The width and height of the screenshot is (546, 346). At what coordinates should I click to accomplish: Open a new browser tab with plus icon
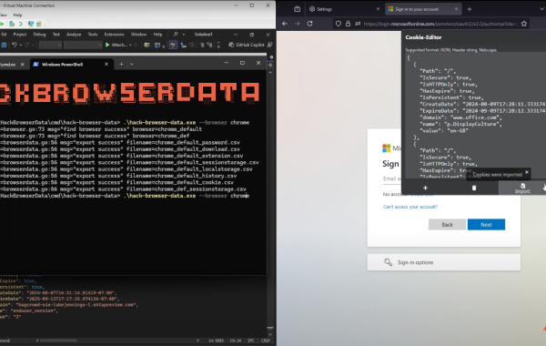click(x=470, y=9)
